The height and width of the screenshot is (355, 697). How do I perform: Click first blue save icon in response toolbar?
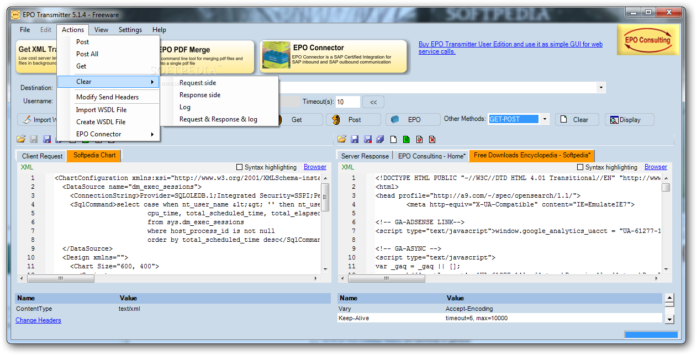click(x=355, y=139)
